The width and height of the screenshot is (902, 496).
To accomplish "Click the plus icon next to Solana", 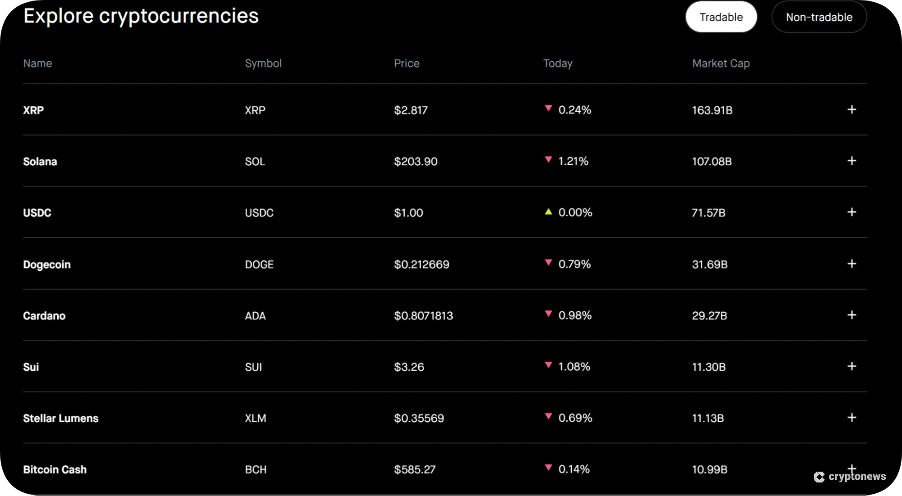I will (852, 161).
